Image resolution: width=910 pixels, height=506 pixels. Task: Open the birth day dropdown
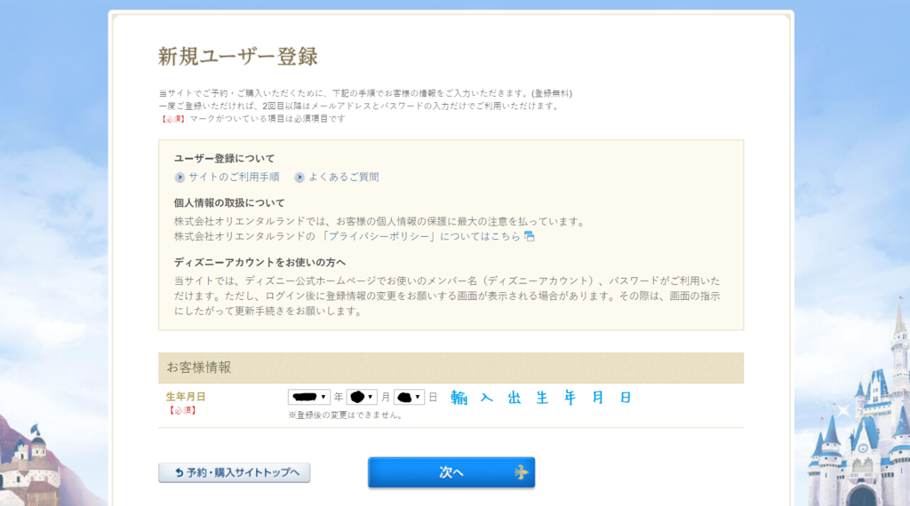[409, 397]
